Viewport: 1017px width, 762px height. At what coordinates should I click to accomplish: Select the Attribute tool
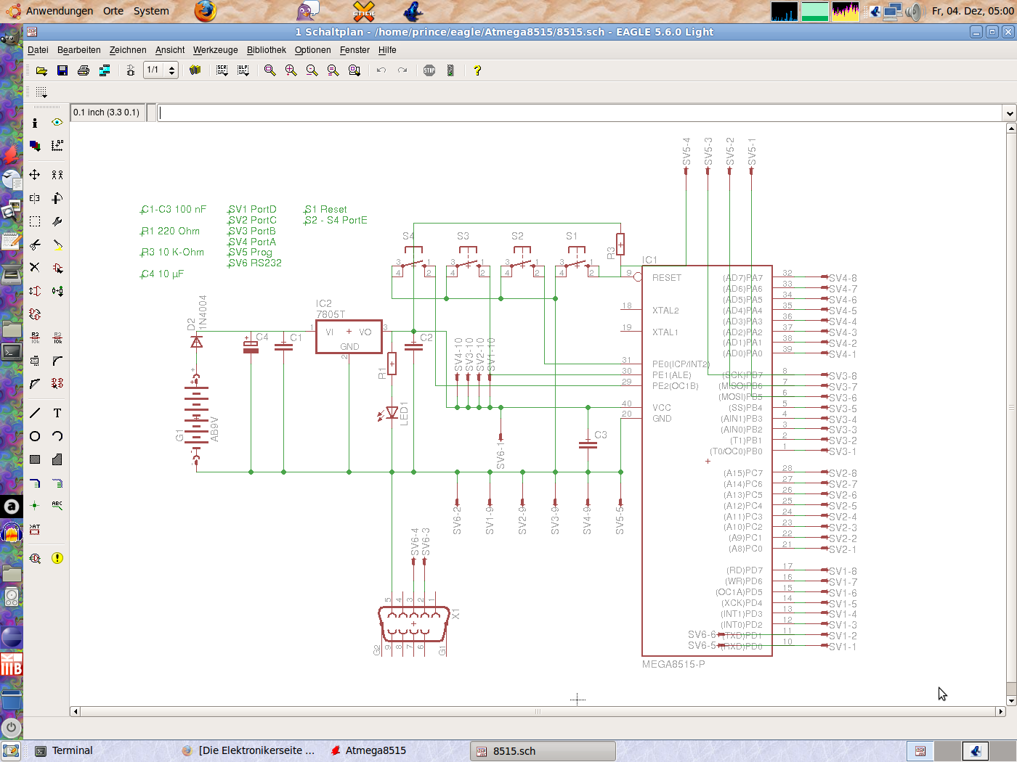tap(35, 529)
